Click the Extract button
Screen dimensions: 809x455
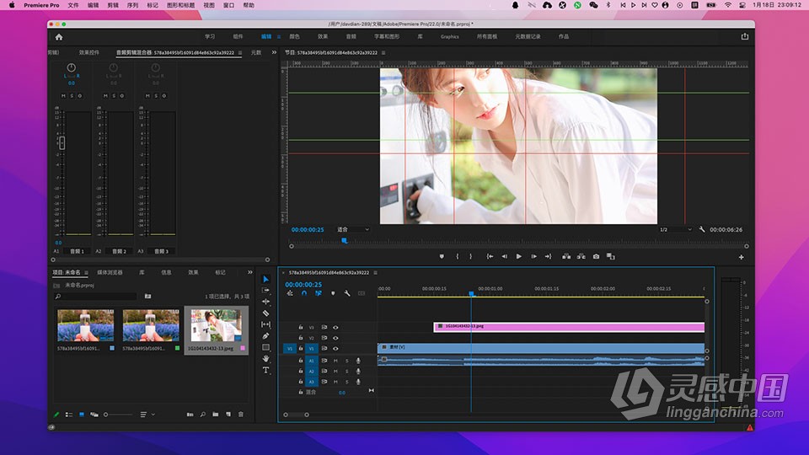(x=581, y=256)
